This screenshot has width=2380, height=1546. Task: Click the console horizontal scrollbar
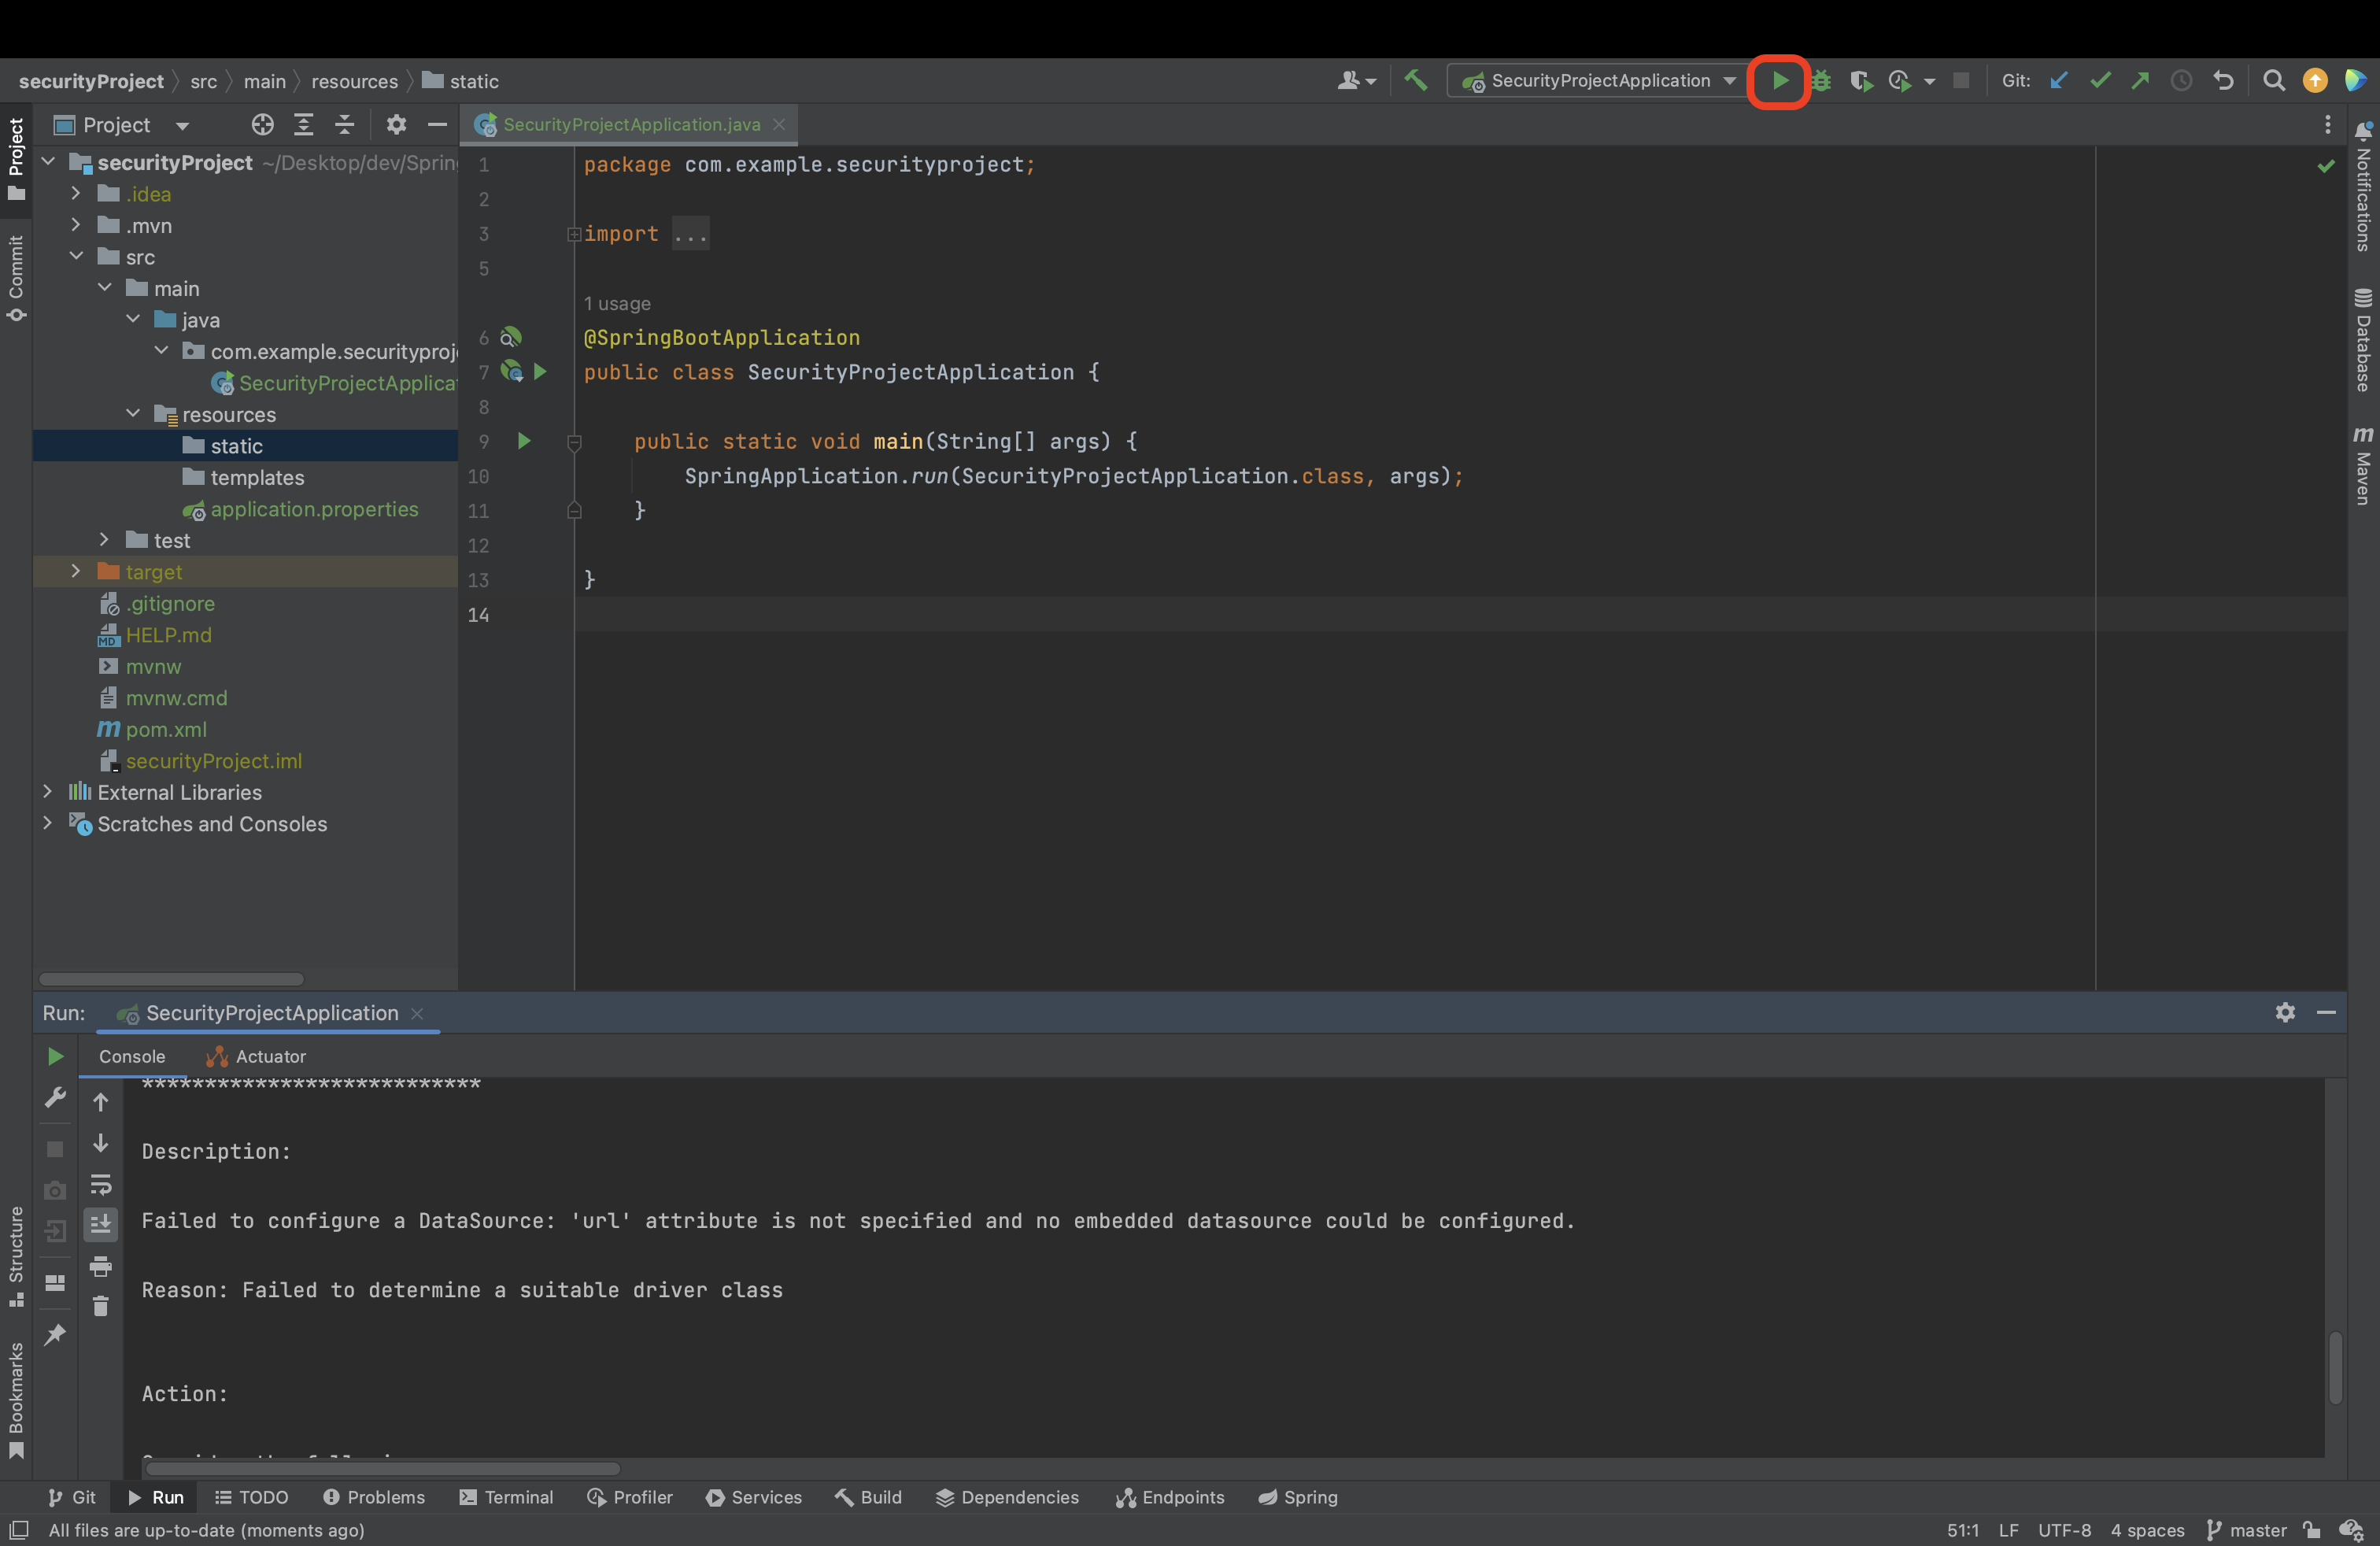click(x=382, y=1469)
